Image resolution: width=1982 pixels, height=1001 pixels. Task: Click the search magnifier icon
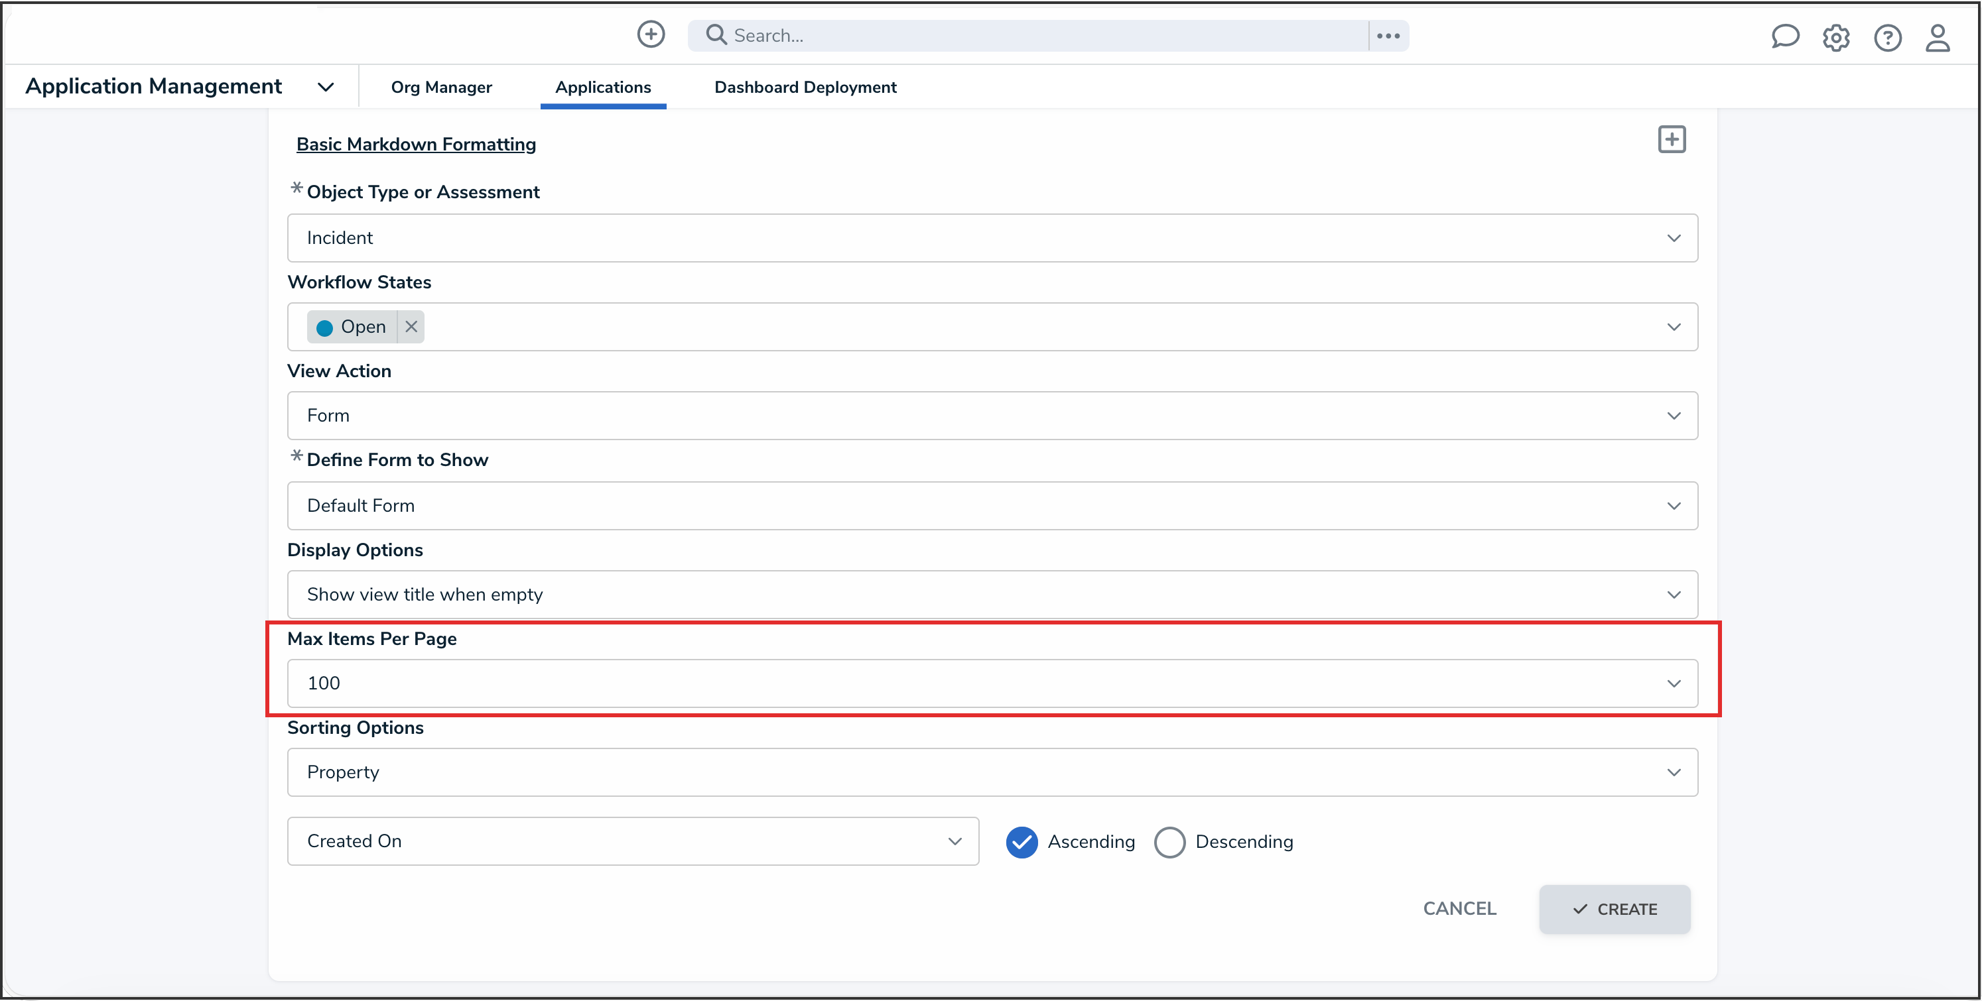tap(716, 35)
